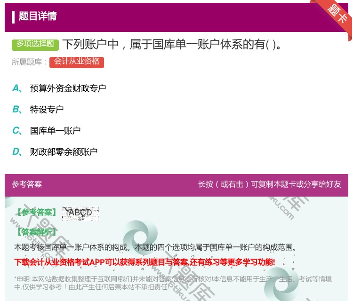Viewport: 353px width, 301px height.
Task: Click the 长按（或右击）可复制 hint text
Action: [x=270, y=184]
